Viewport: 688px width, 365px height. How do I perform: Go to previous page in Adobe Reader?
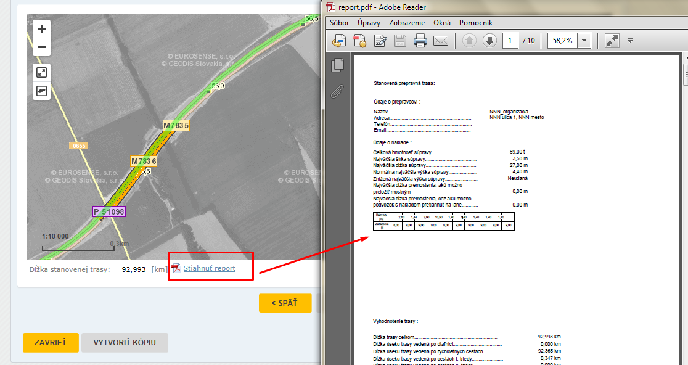[469, 41]
